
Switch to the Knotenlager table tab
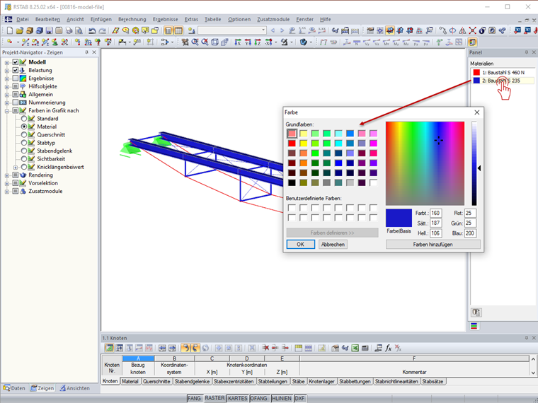pyautogui.click(x=321, y=381)
